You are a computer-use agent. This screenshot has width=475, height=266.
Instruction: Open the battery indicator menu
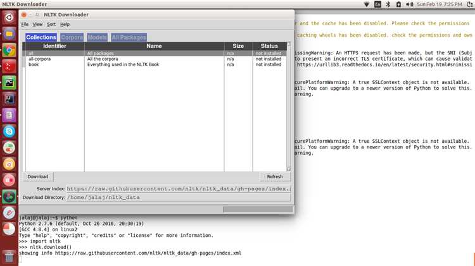(398, 4)
